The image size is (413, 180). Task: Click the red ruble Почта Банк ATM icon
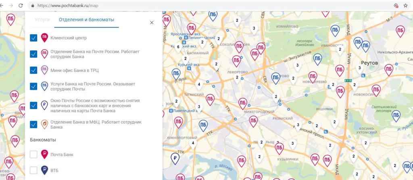click(x=44, y=154)
